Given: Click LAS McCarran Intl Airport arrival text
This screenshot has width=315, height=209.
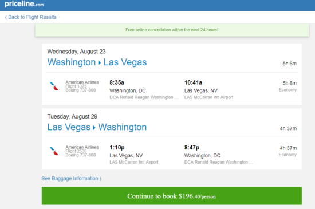Looking at the screenshot, I should point(208,97).
